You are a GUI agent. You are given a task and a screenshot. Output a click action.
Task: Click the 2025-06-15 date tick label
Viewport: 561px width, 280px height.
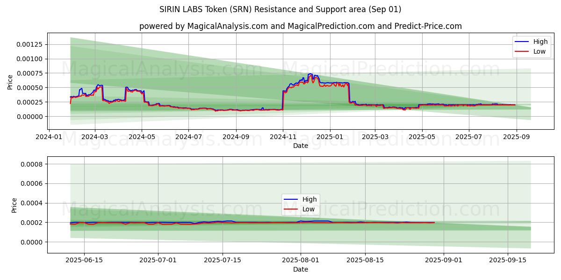coord(84,260)
